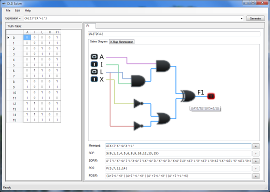Image resolution: width=270 pixels, height=192 pixels.
Task: Select the NOT gate on the L line
Action: (138, 126)
